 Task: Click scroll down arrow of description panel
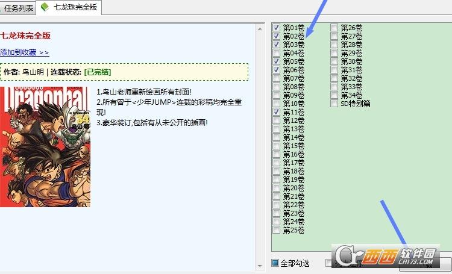[x=260, y=266]
